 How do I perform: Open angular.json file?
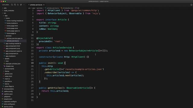pos(8,99)
